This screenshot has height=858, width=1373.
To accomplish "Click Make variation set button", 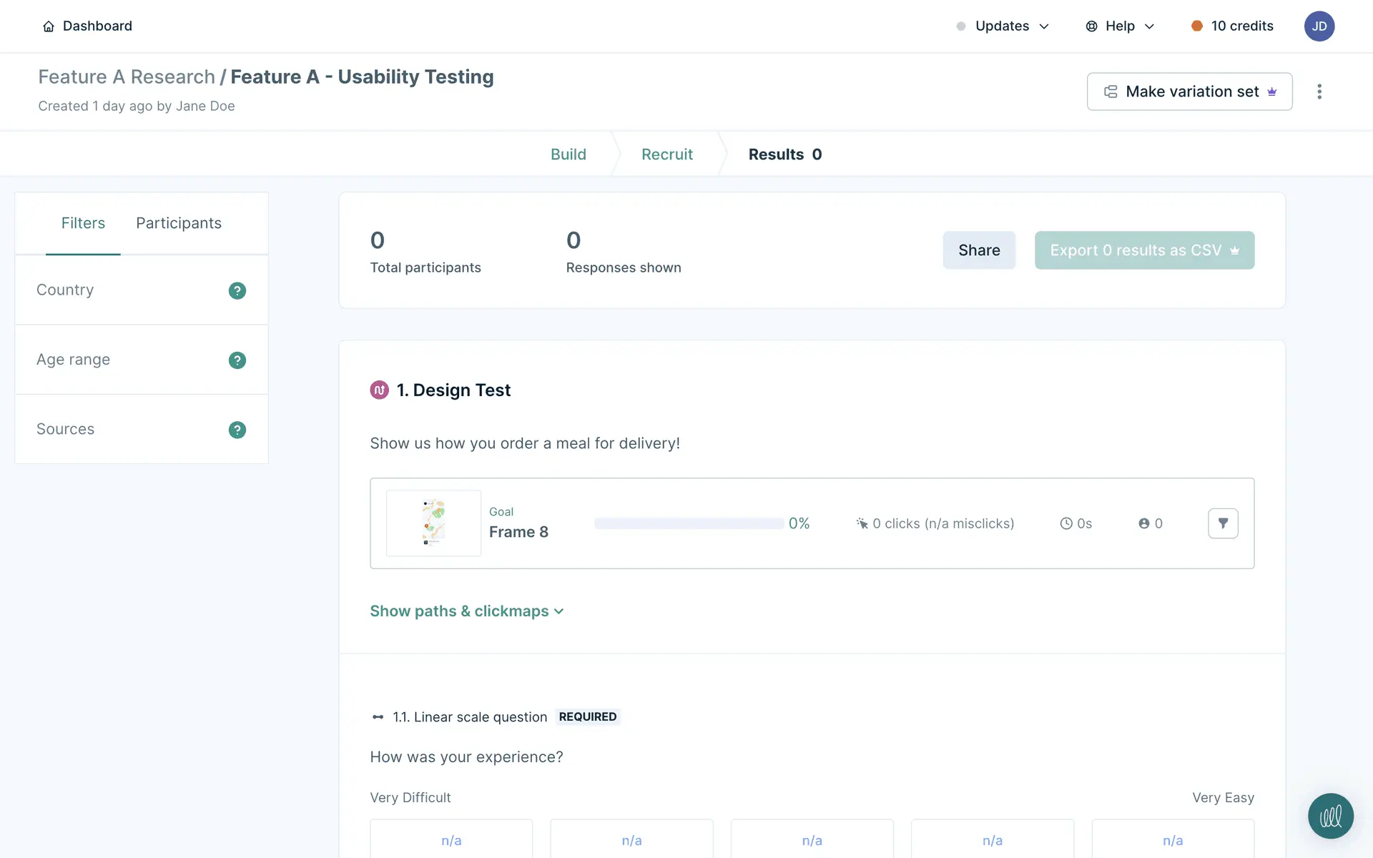I will (1189, 92).
